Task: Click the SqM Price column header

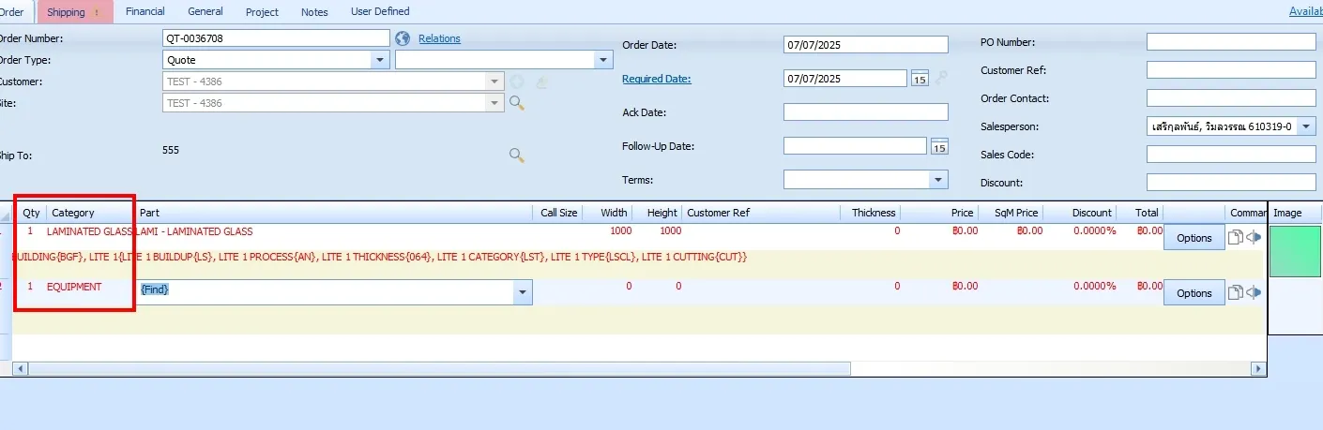Action: tap(1011, 213)
